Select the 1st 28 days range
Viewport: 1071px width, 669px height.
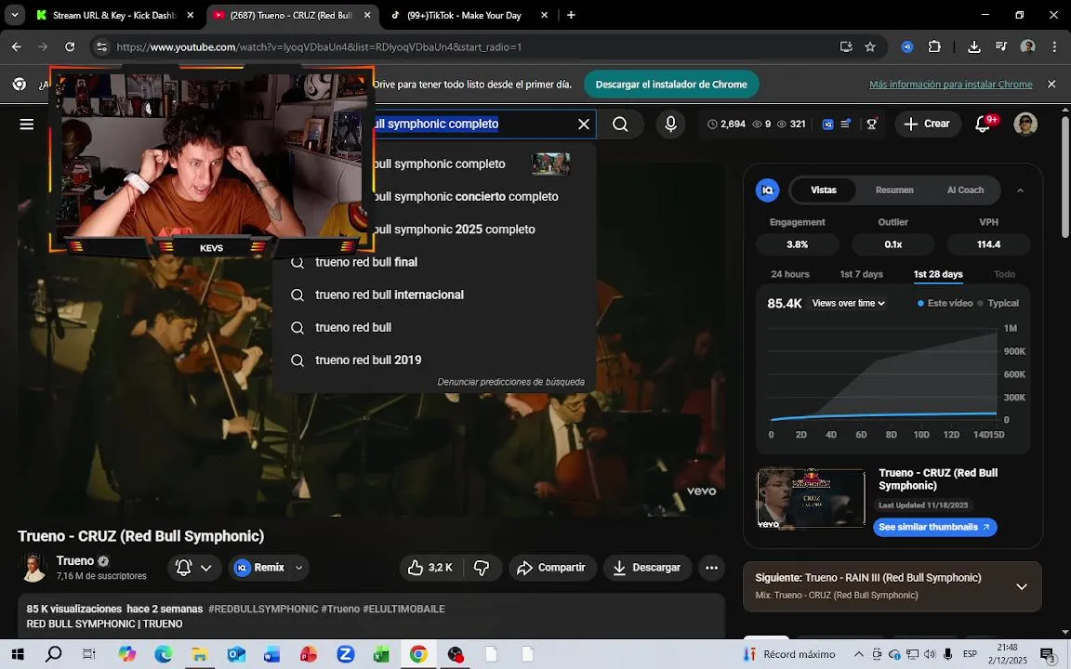coord(938,274)
